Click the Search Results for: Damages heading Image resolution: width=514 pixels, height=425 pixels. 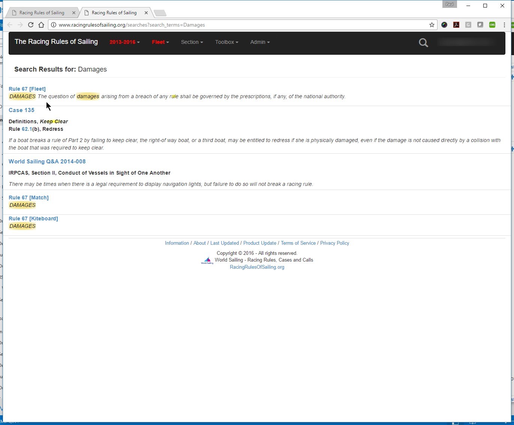(x=60, y=69)
